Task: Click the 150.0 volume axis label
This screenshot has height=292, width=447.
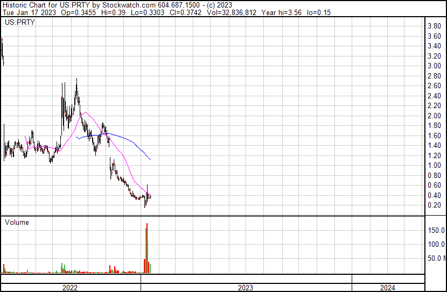Action: 436,230
